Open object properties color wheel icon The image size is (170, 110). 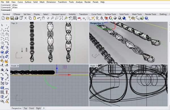point(110,18)
